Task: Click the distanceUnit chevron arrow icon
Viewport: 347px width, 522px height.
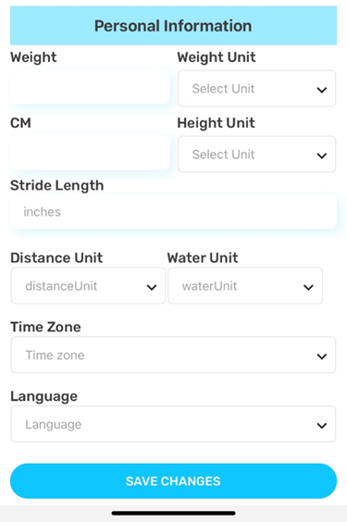Action: [152, 287]
